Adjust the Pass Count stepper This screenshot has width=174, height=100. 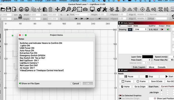coord(152,60)
